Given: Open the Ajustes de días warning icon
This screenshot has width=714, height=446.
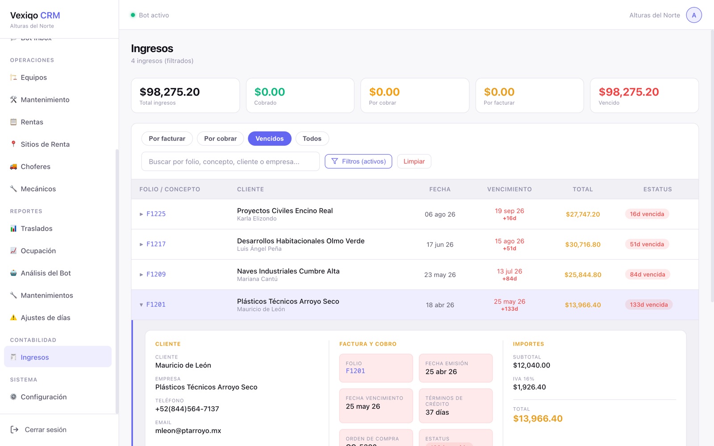Looking at the screenshot, I should 13,318.
